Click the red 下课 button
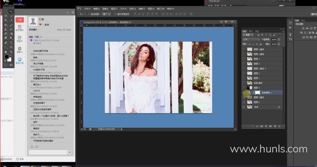317x167 pixels. [x=19, y=20]
